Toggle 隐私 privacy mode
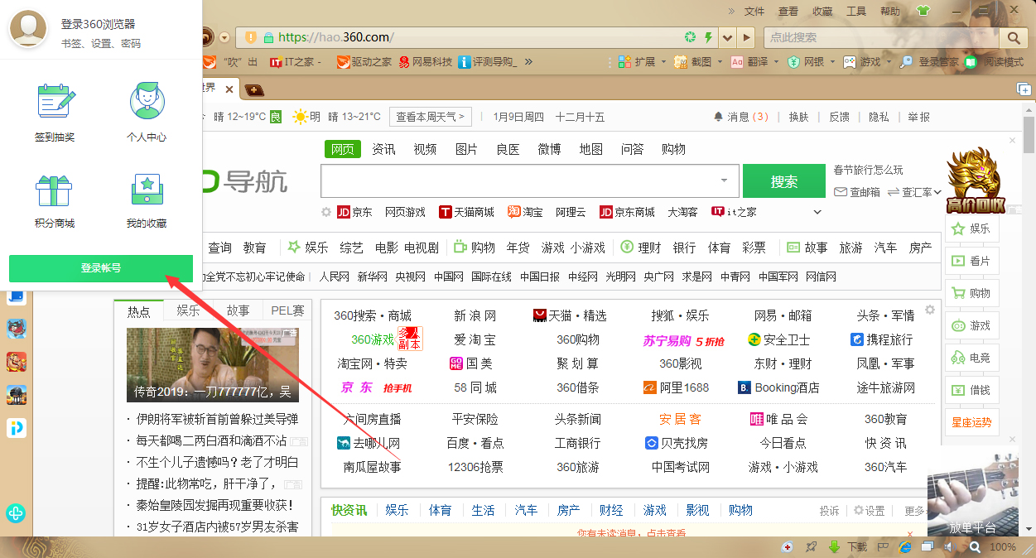Viewport: 1036px width, 558px height. point(879,117)
